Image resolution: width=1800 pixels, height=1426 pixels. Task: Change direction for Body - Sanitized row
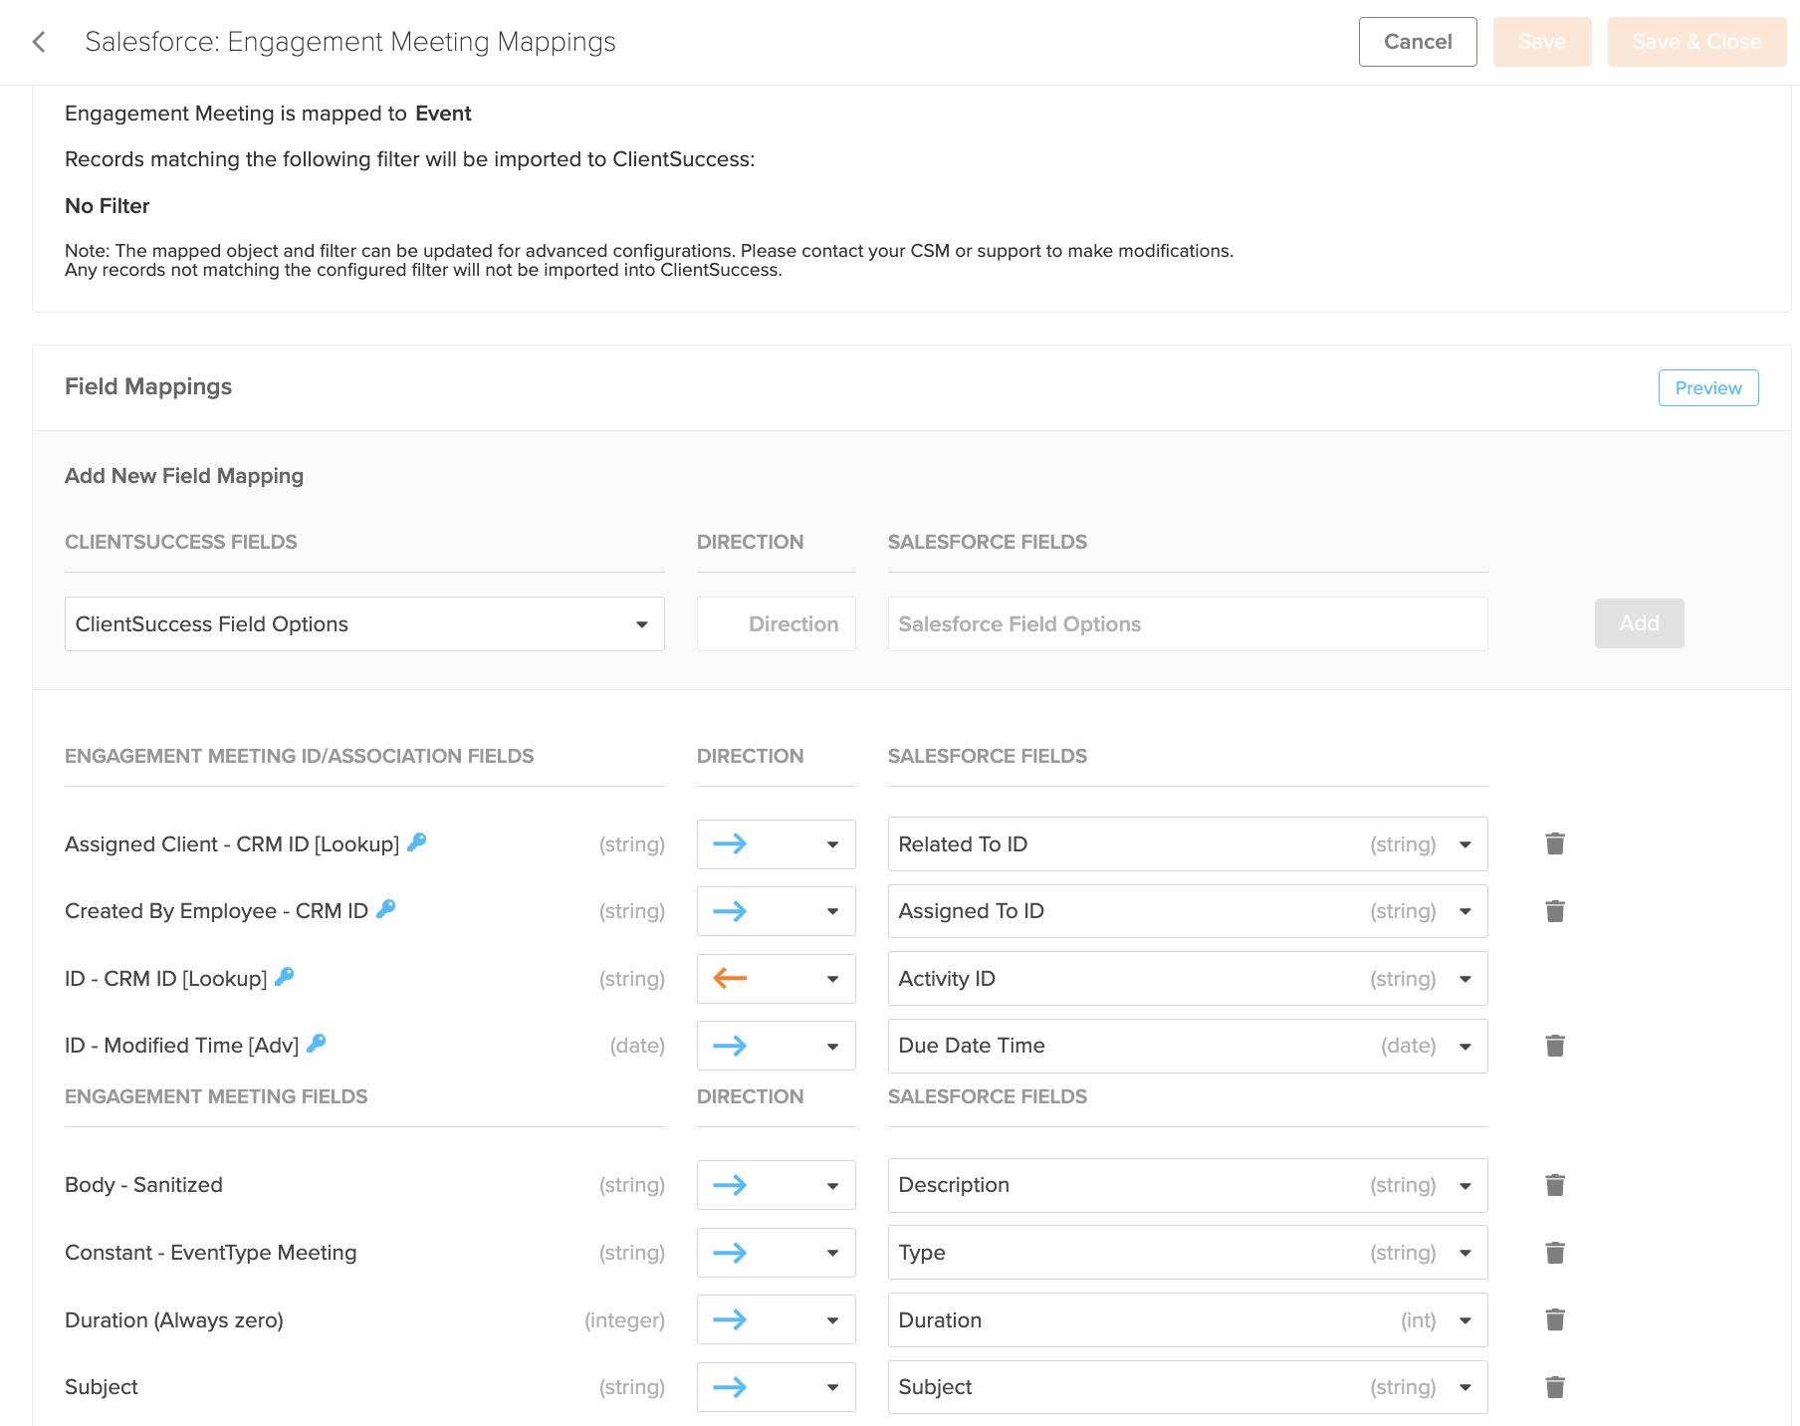point(777,1185)
